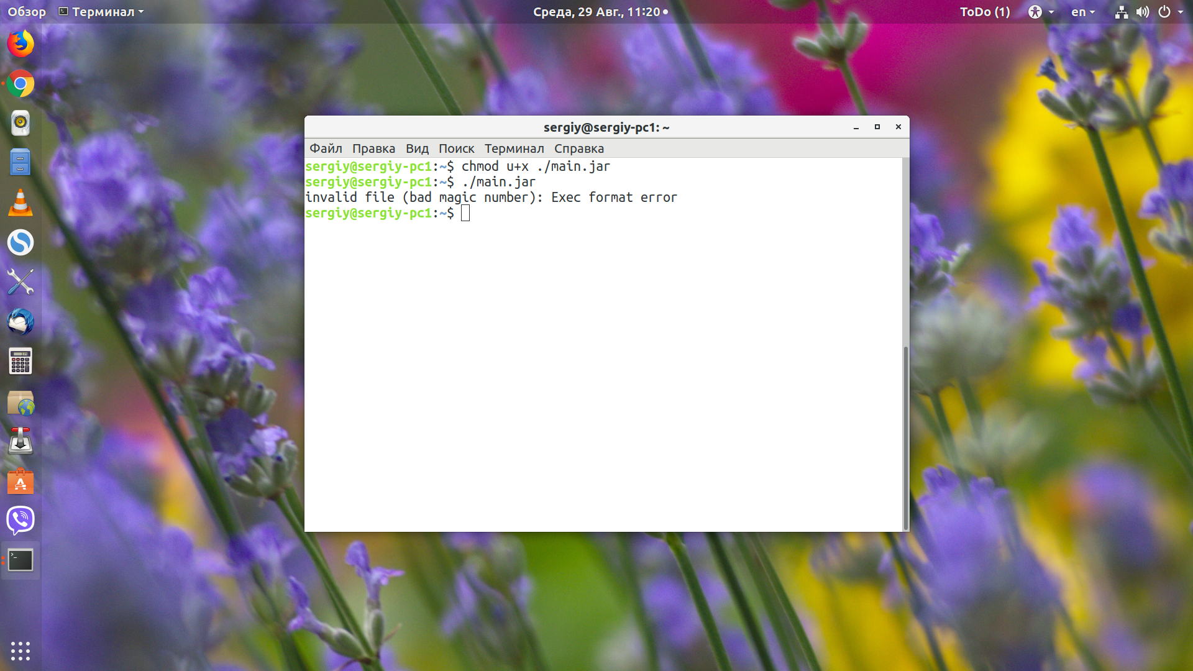The width and height of the screenshot is (1193, 671).
Task: Open Rhythmbox speaker icon in dock
Action: click(21, 123)
